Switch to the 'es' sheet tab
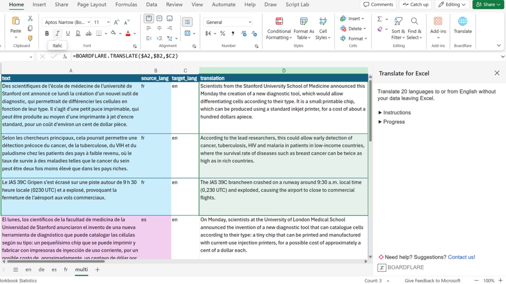 pyautogui.click(x=54, y=270)
